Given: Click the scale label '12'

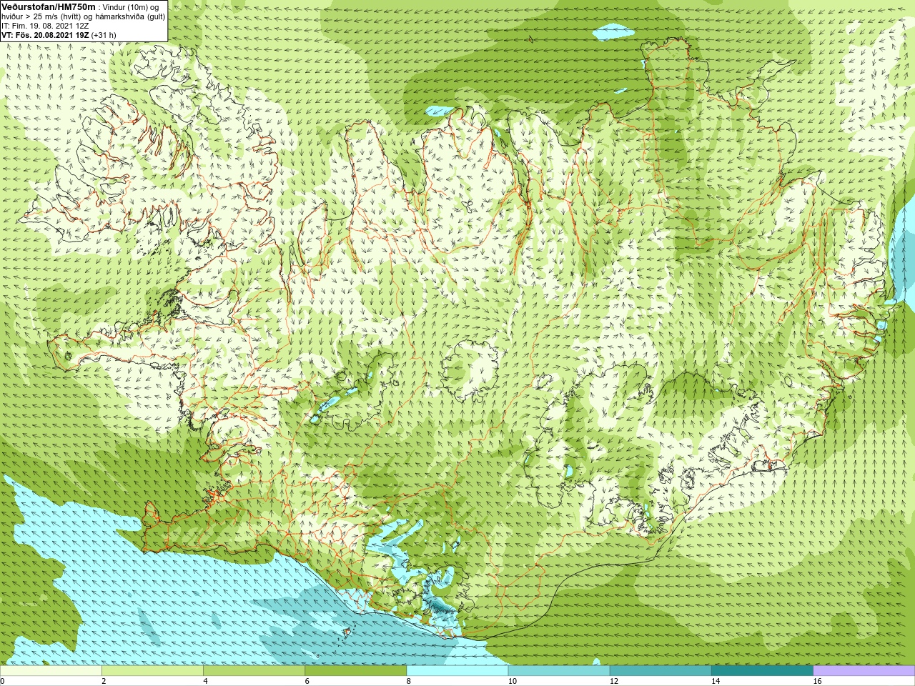Looking at the screenshot, I should [614, 681].
